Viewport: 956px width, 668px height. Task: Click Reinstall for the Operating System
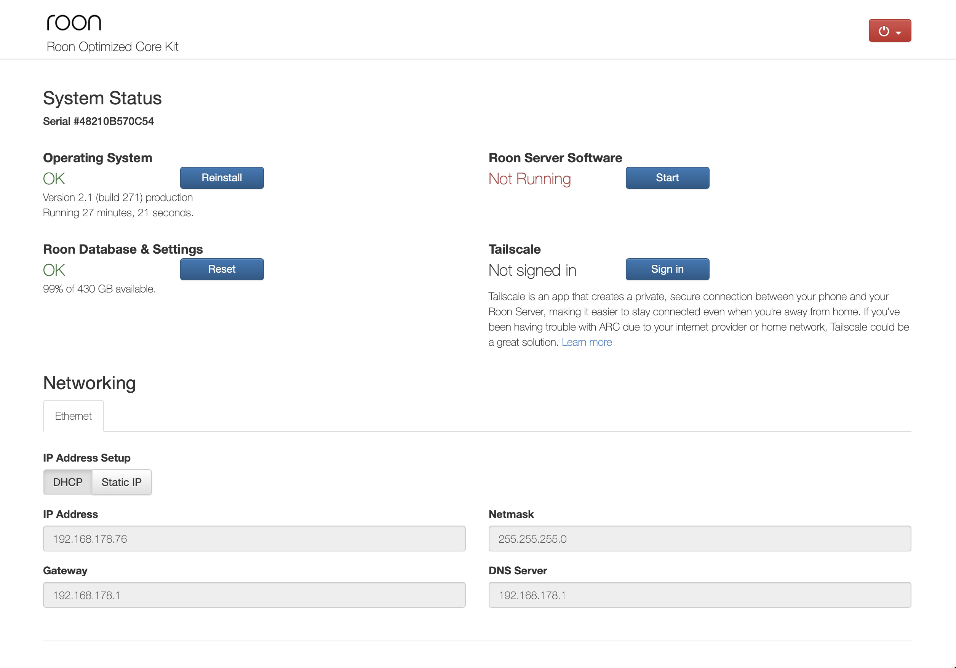point(222,178)
